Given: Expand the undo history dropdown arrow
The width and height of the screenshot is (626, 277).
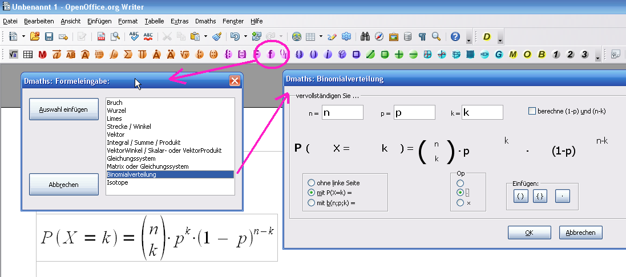Looking at the screenshot, I should 245,36.
